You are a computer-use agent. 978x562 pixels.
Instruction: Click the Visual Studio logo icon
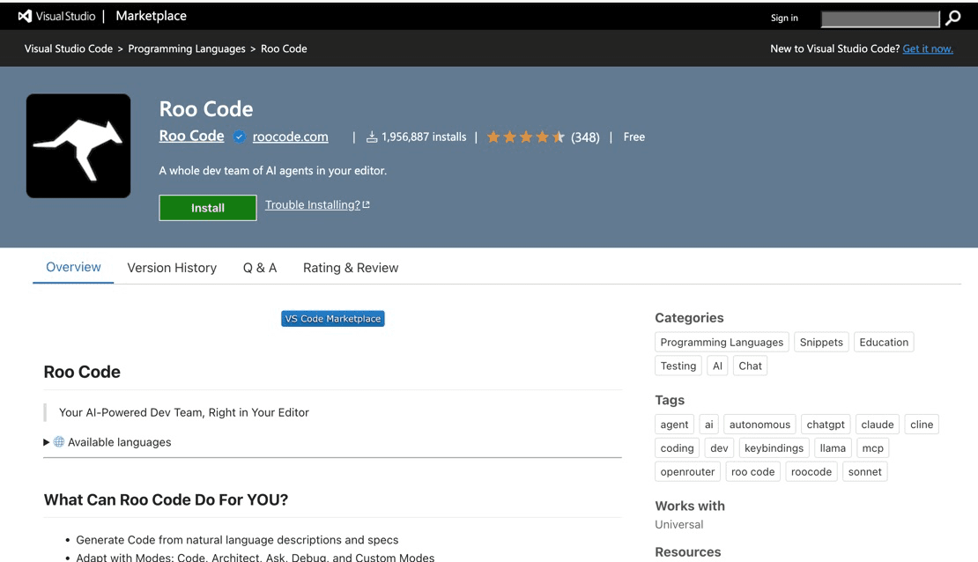click(25, 16)
